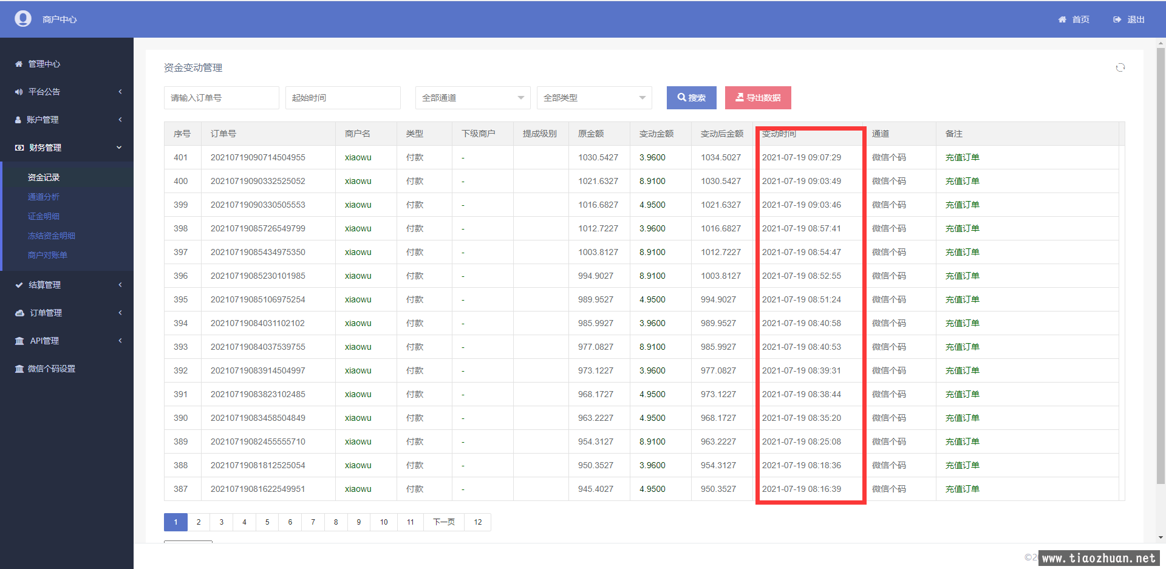Click 充值订单 note in row 401
The height and width of the screenshot is (569, 1166).
tap(962, 157)
